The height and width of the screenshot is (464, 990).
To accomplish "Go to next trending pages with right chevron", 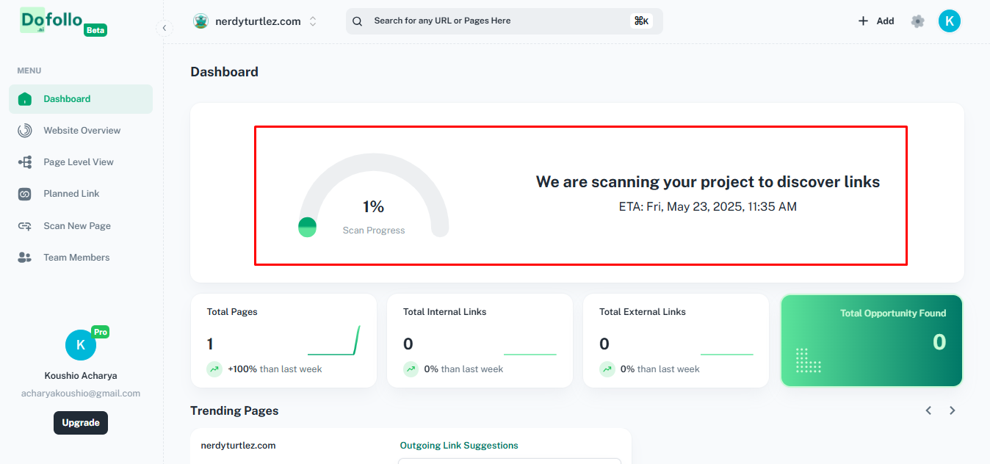I will [x=953, y=410].
